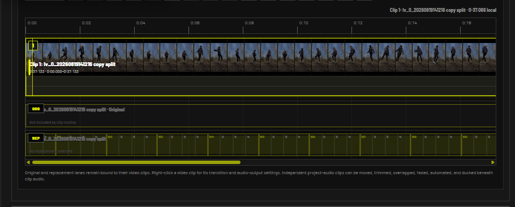Click the timeline scrollbar right arrow

pos(493,162)
